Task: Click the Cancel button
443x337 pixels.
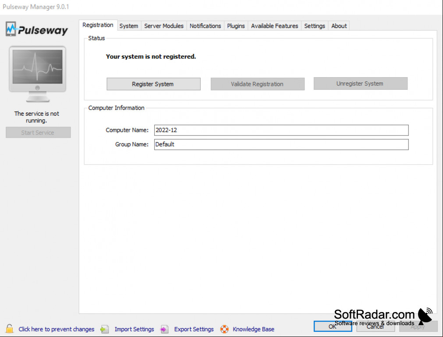Action: coord(376,326)
